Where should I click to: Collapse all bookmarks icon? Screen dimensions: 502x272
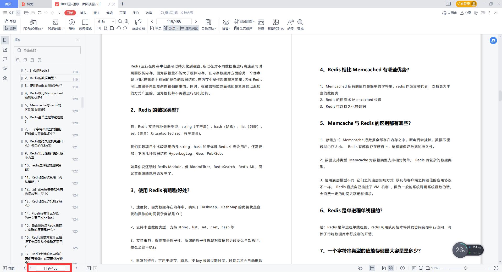25,60
